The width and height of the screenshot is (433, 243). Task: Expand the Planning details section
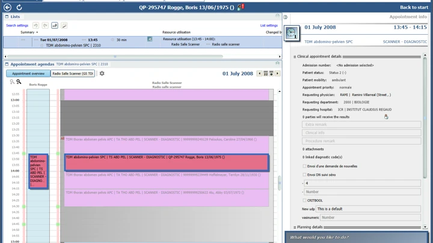click(x=295, y=227)
